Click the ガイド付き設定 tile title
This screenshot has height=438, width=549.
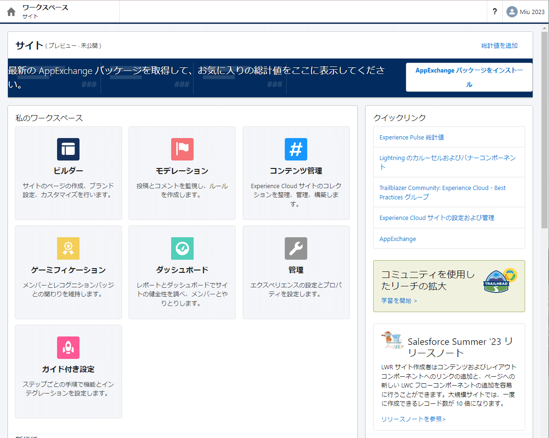(68, 369)
